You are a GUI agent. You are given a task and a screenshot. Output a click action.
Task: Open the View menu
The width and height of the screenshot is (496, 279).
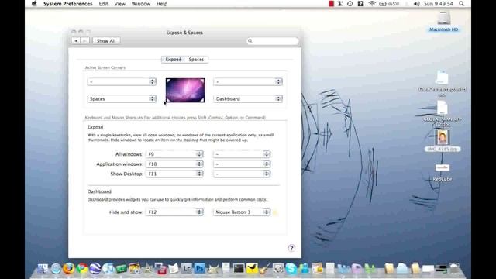click(119, 4)
